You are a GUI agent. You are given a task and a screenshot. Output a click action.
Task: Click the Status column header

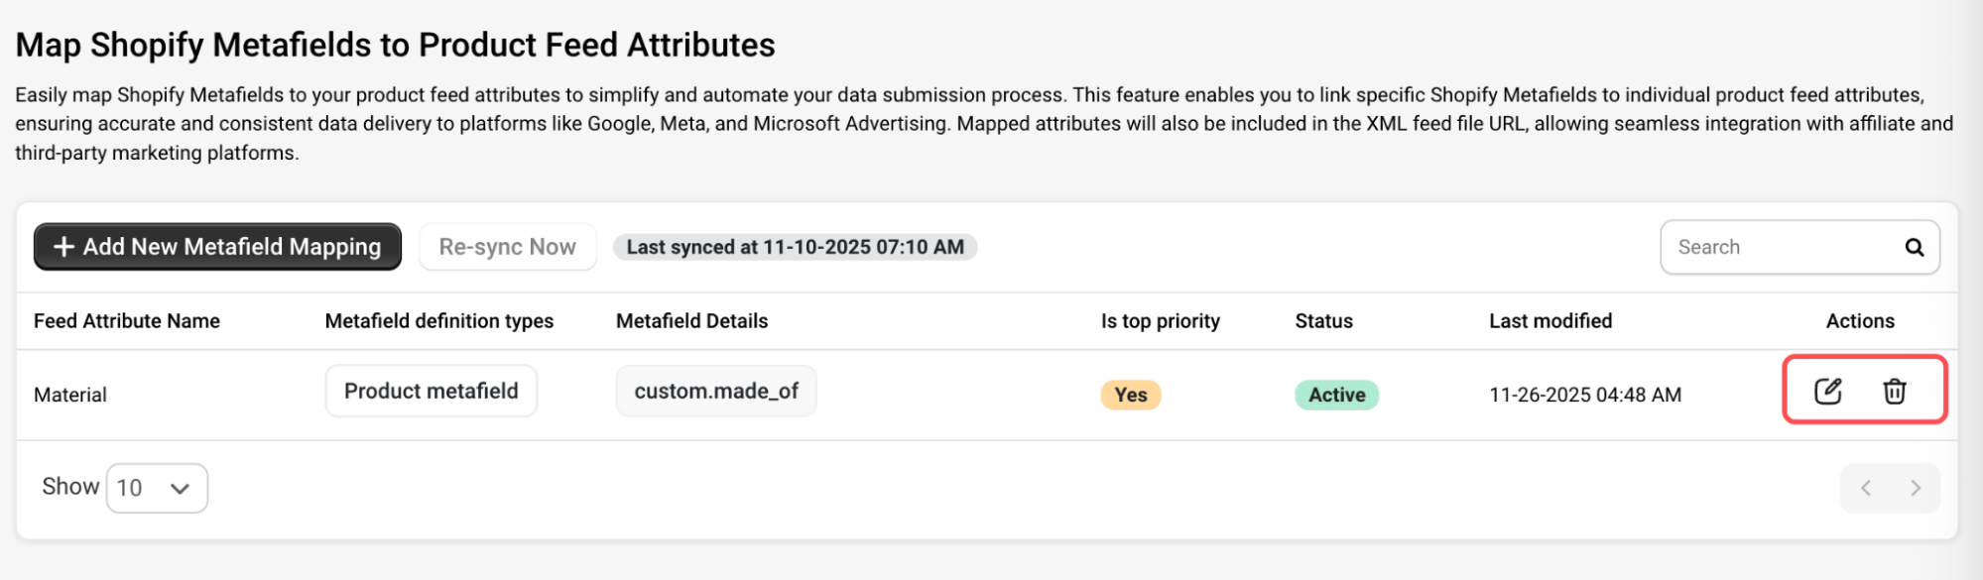coord(1323,321)
